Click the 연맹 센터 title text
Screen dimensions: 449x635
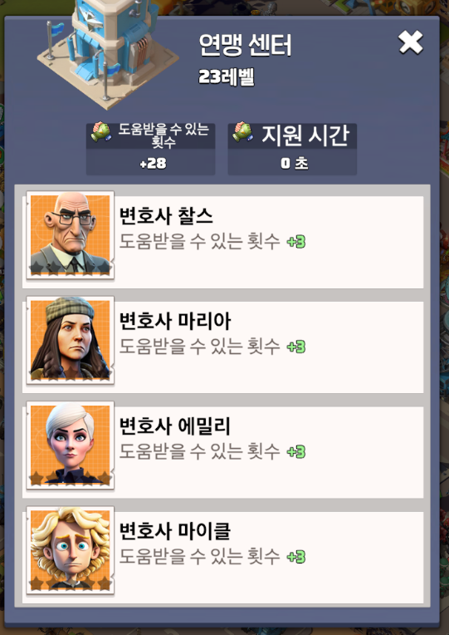pos(245,45)
